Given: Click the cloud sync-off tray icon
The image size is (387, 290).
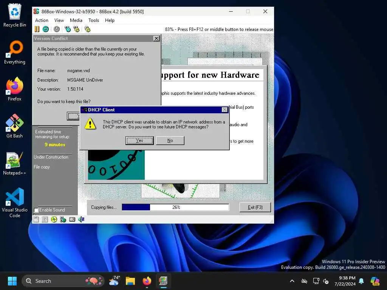Looking at the screenshot, I should click(304, 281).
